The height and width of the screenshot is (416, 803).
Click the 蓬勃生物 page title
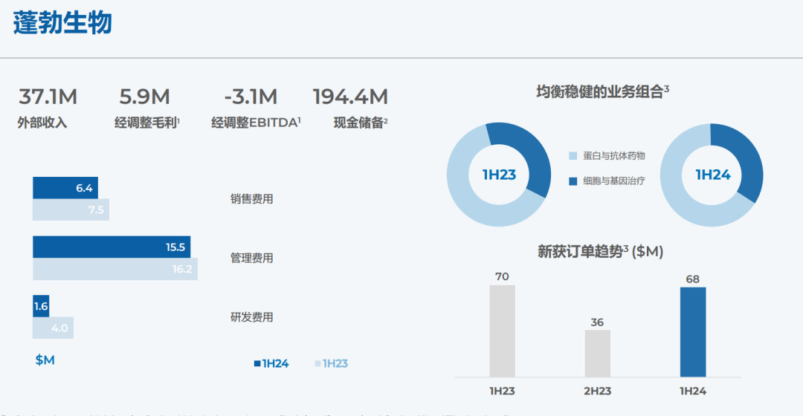(62, 23)
